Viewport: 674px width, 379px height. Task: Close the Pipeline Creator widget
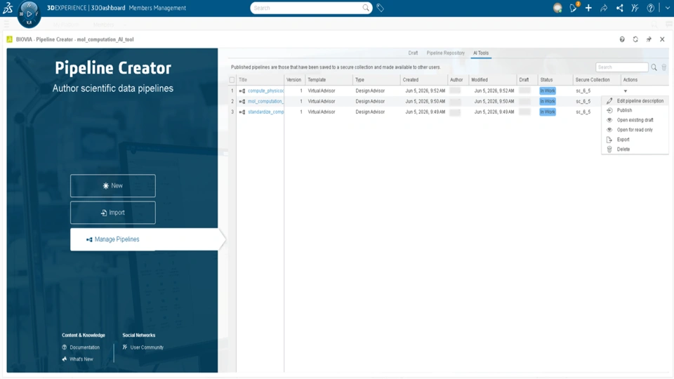662,39
